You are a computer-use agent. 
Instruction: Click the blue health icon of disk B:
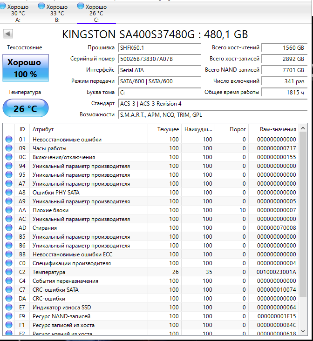coord(41,6)
